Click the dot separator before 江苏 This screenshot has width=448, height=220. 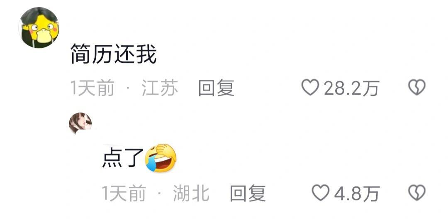click(x=128, y=87)
